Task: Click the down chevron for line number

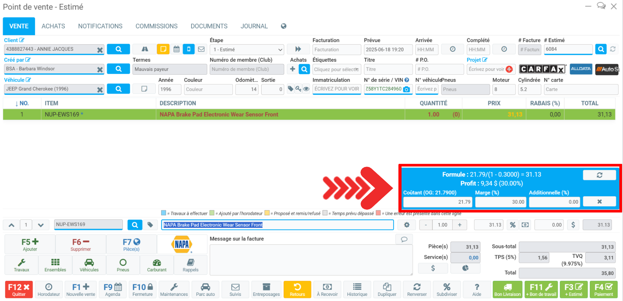Action: click(x=41, y=225)
